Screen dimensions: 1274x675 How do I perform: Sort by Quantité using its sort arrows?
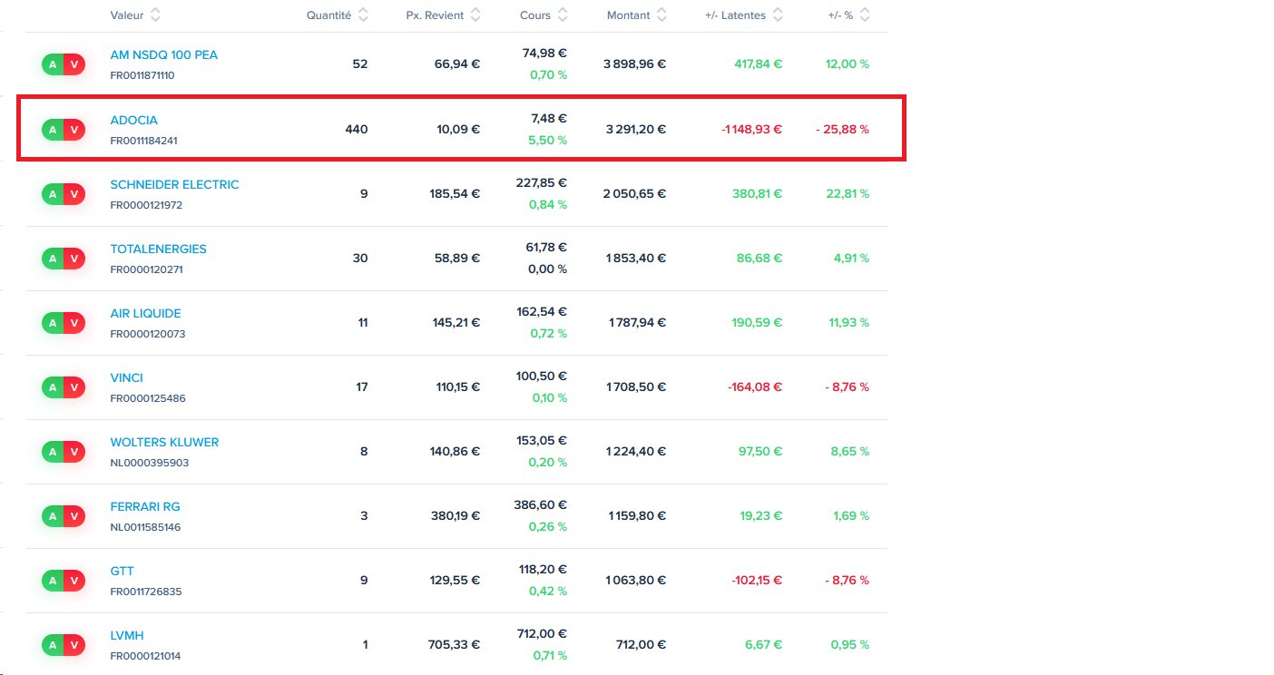(x=363, y=15)
